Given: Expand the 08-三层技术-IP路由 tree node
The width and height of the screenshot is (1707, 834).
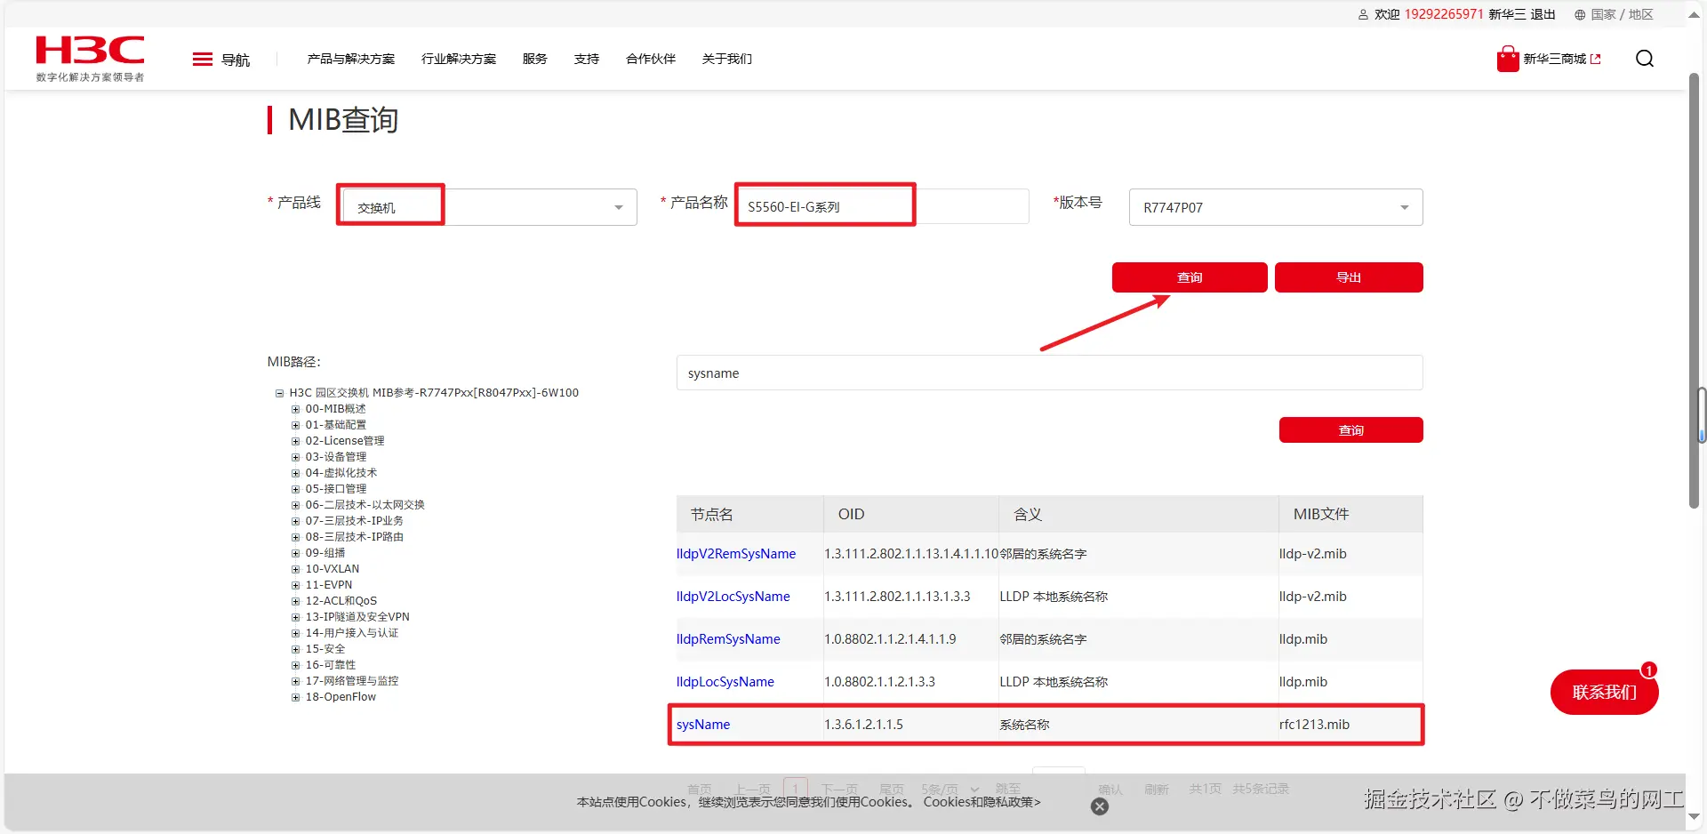Looking at the screenshot, I should click(295, 537).
